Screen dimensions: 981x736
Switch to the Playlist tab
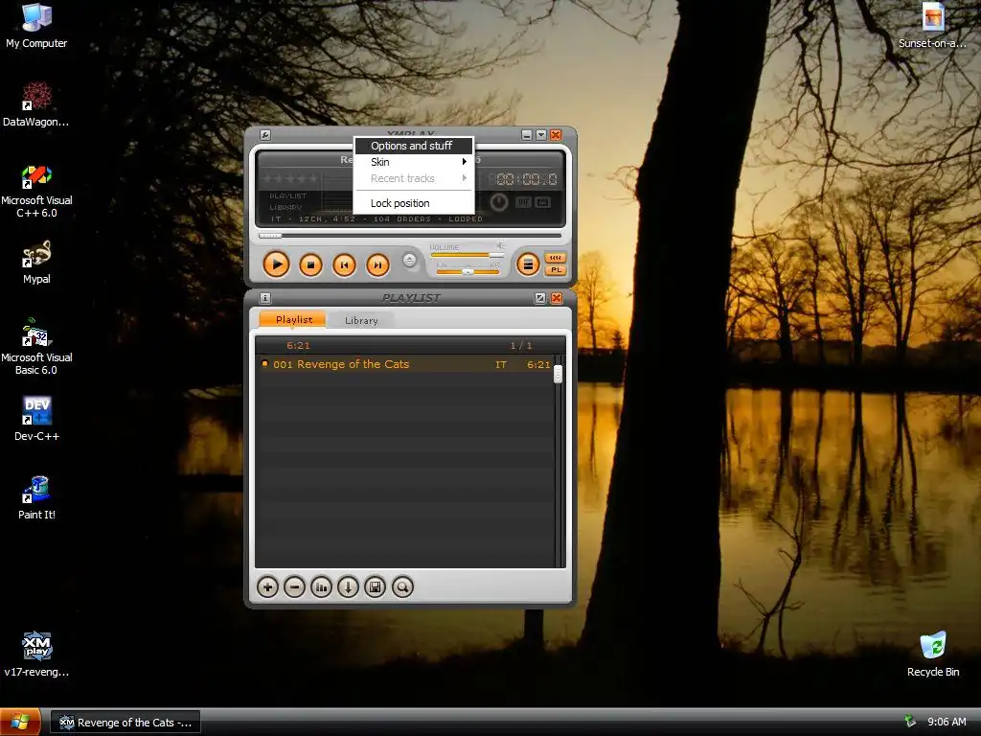(x=293, y=320)
